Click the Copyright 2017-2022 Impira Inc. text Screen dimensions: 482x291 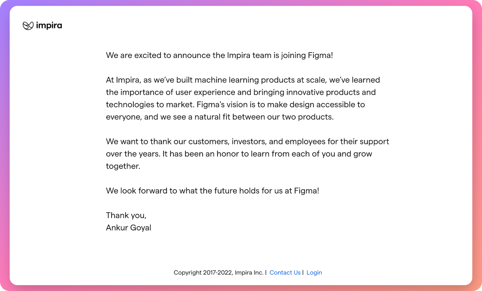click(219, 273)
